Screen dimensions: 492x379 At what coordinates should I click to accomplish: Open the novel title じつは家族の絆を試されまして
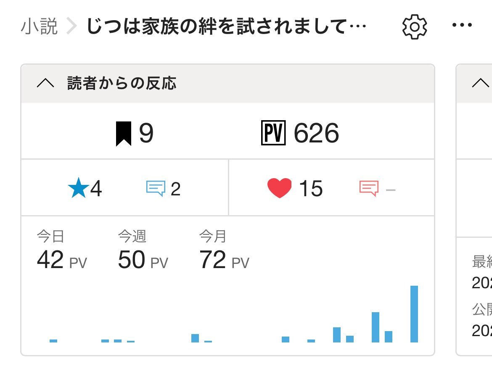coord(226,26)
